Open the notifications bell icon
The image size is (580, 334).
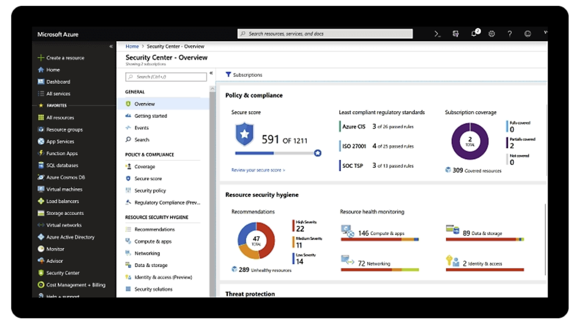(x=474, y=34)
